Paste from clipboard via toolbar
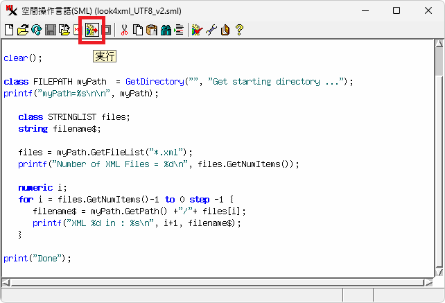The width and height of the screenshot is (445, 303). coord(151,30)
